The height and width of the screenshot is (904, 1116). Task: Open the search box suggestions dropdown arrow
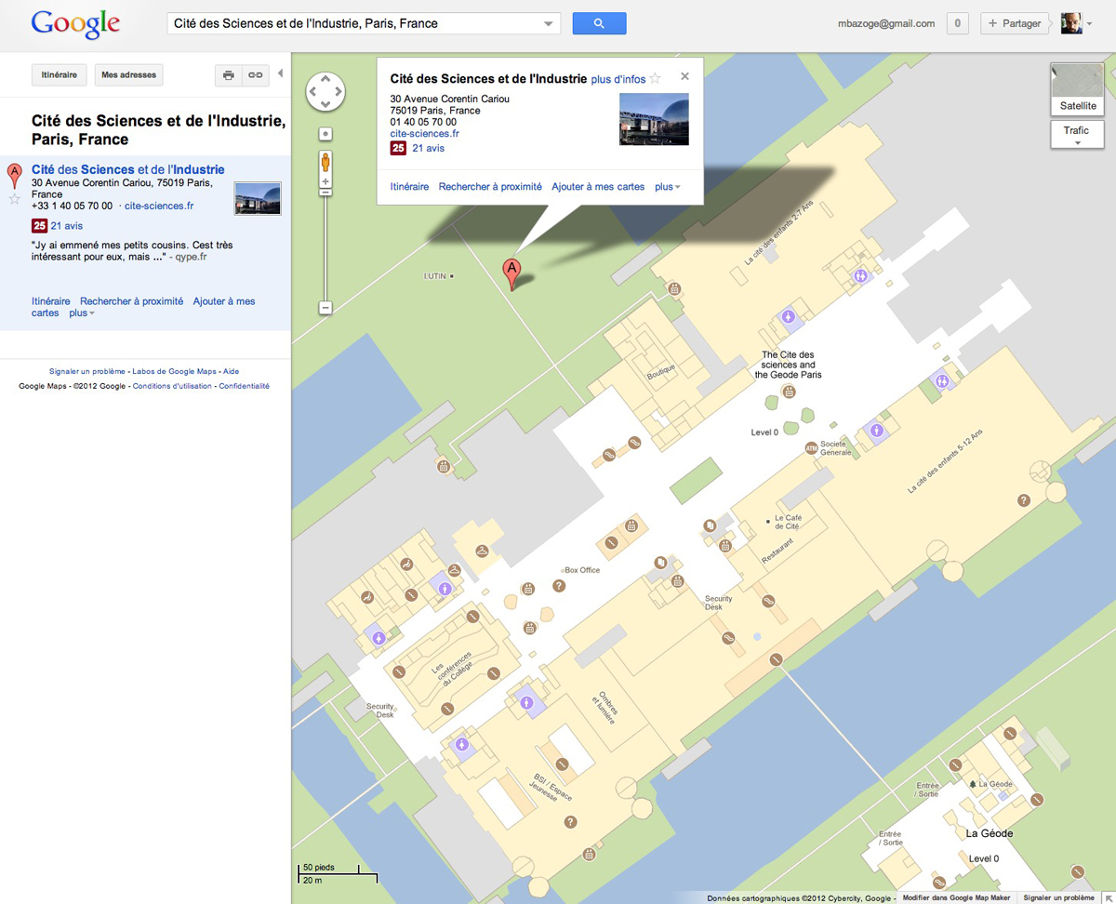click(x=547, y=24)
